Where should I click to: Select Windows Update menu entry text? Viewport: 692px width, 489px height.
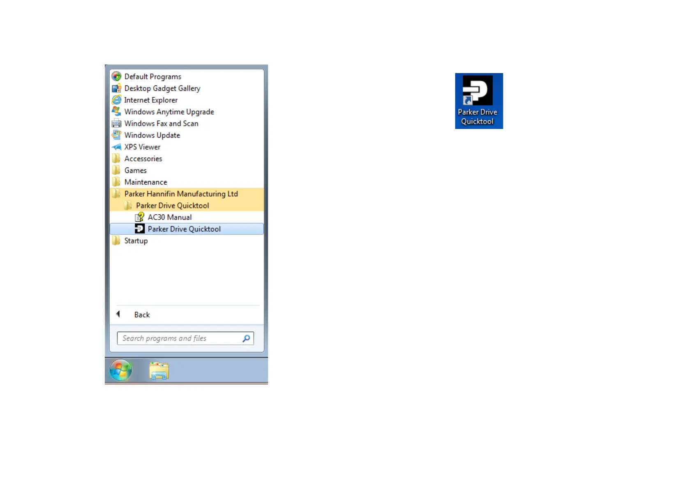click(x=152, y=135)
